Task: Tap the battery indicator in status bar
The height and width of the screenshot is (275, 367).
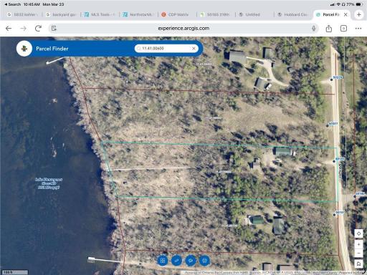Action: (x=358, y=4)
